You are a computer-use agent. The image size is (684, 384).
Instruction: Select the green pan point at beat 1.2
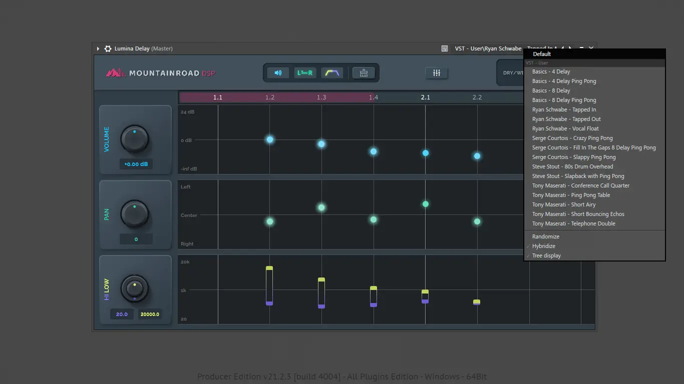270,221
